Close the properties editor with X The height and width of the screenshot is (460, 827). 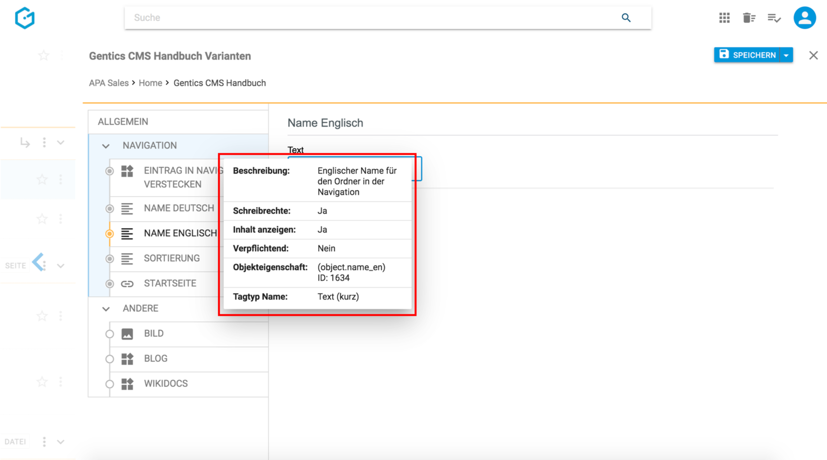tap(814, 55)
